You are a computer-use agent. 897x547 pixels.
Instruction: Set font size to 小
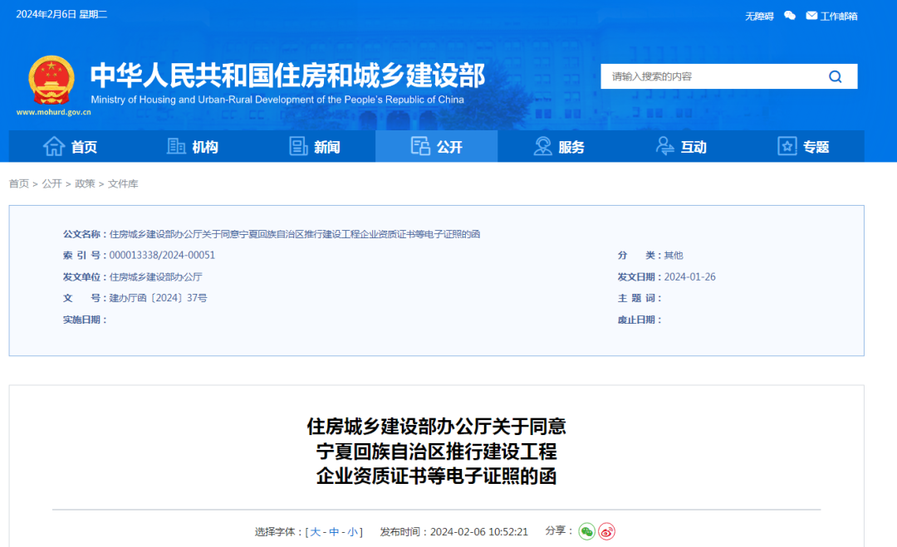353,532
